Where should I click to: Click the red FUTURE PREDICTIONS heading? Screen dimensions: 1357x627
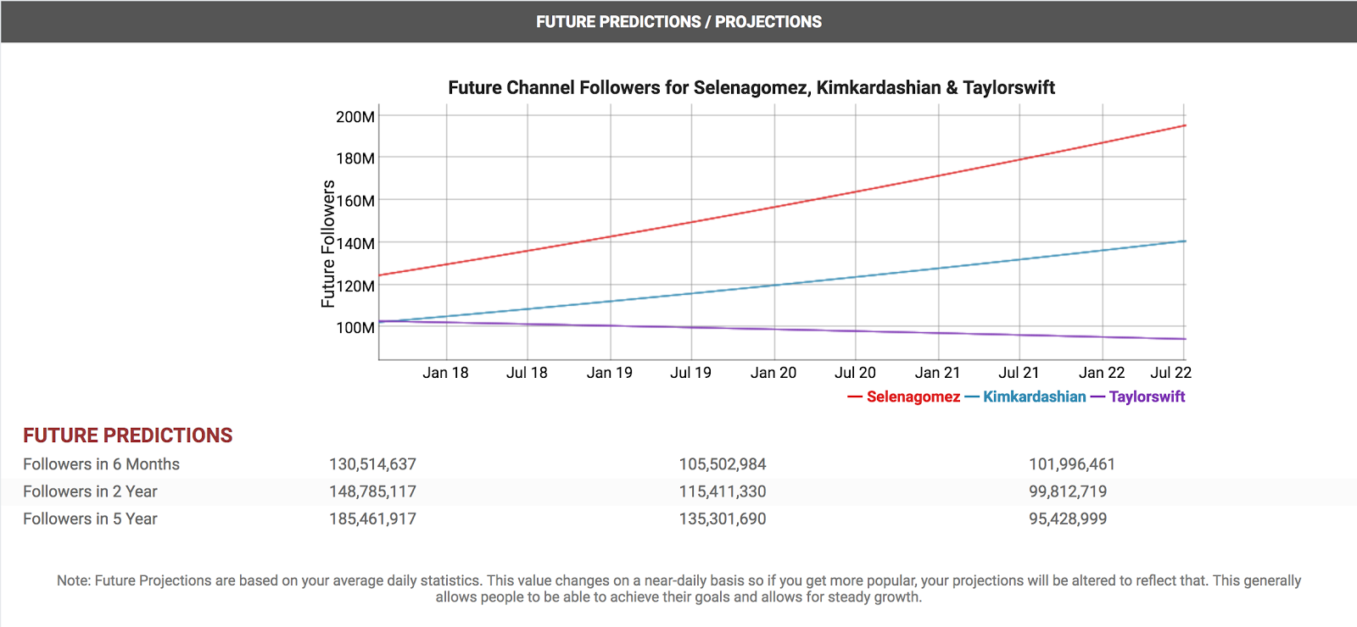[128, 436]
